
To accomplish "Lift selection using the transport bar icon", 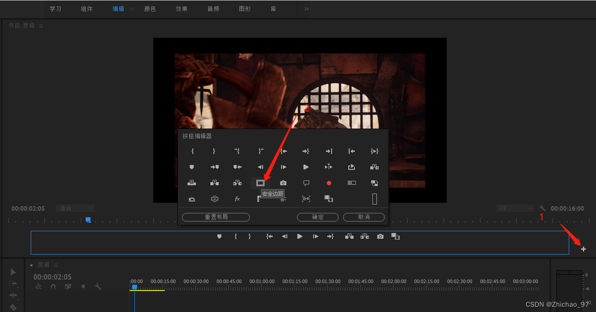I will tap(349, 236).
